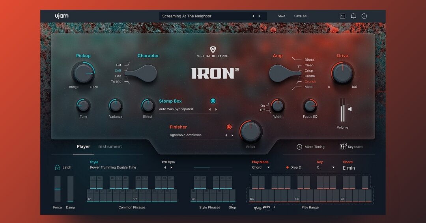Image resolution: width=426 pixels, height=223 pixels.
Task: Open the Key dropdown arrow
Action: pyautogui.click(x=333, y=167)
